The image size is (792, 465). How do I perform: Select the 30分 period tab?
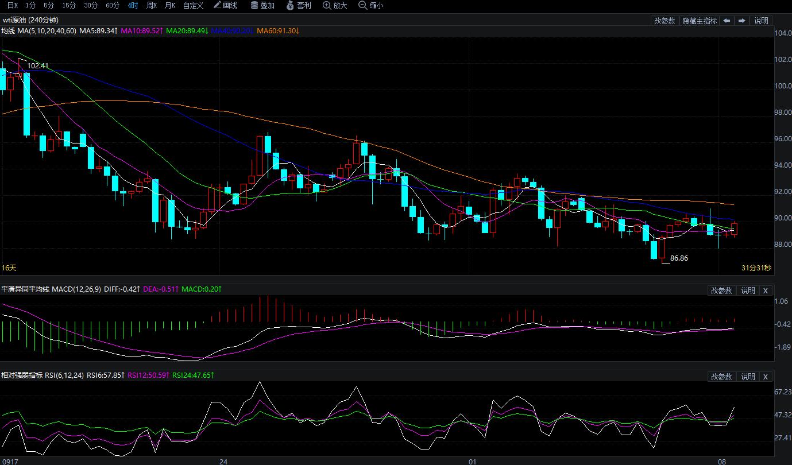tap(91, 5)
